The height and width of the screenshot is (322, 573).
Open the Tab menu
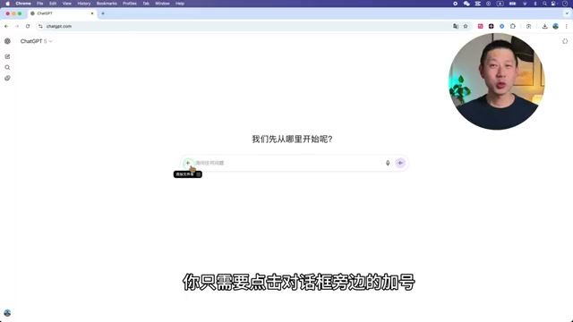pos(146,4)
